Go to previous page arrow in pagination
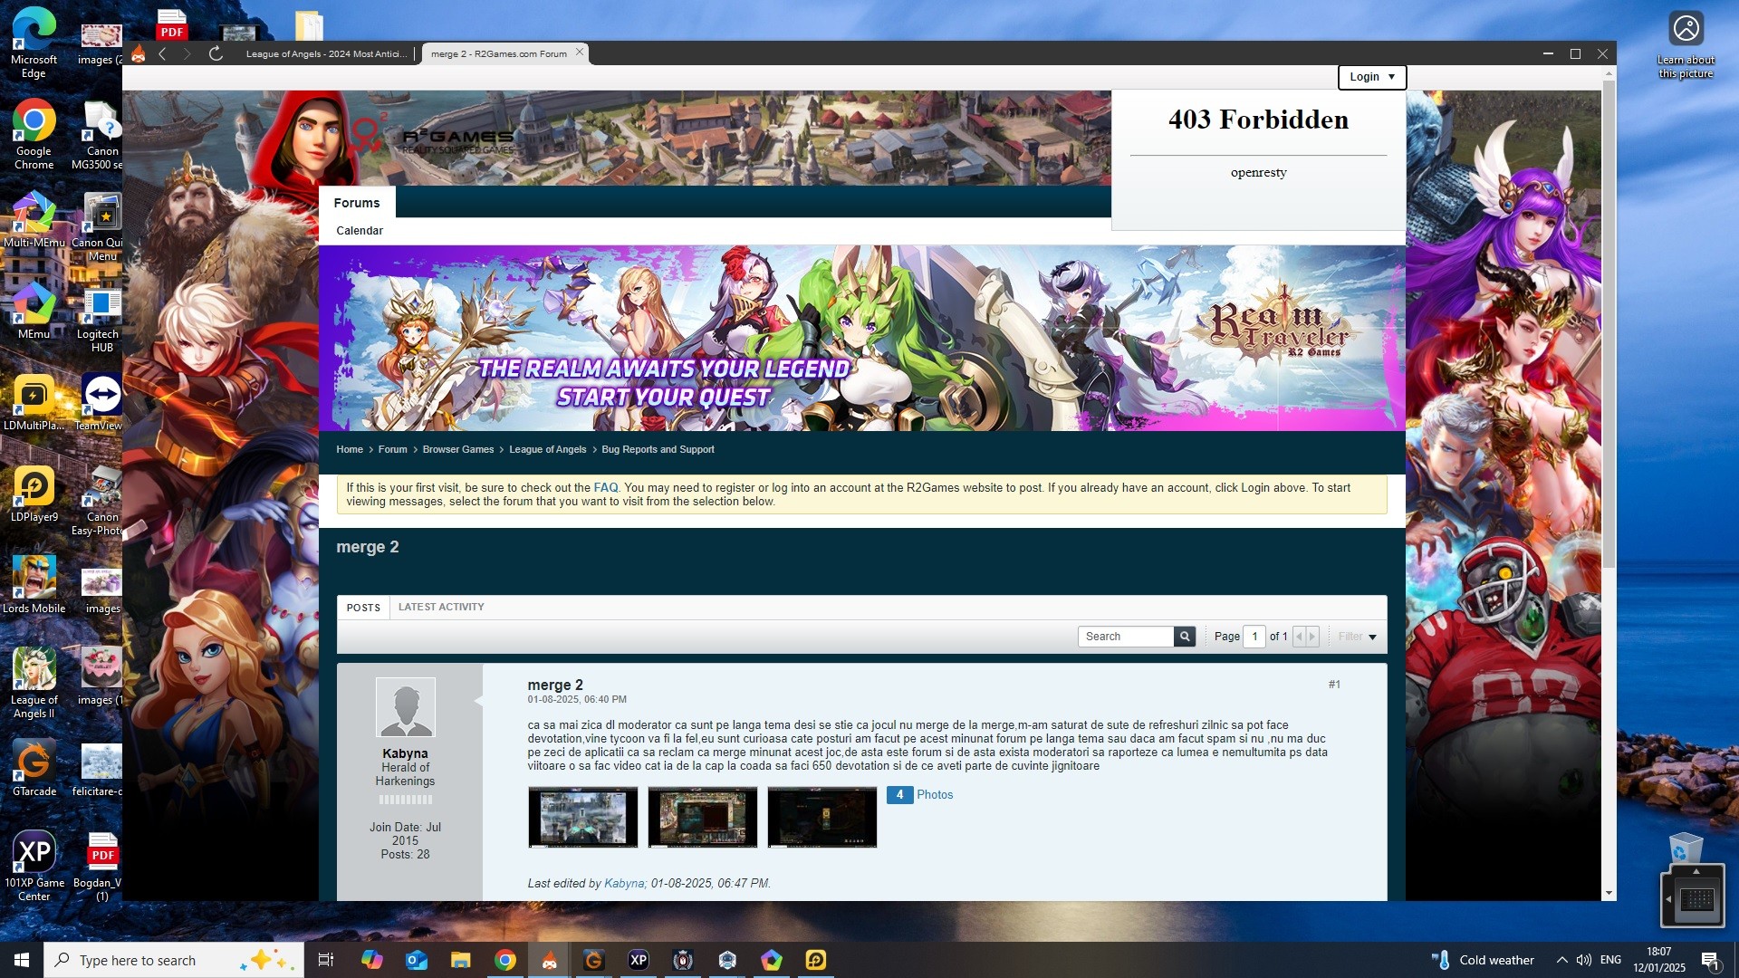1739x978 pixels. [1299, 637]
